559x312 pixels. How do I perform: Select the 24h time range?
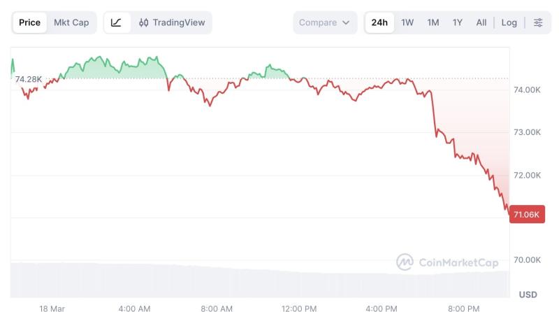[x=379, y=22]
